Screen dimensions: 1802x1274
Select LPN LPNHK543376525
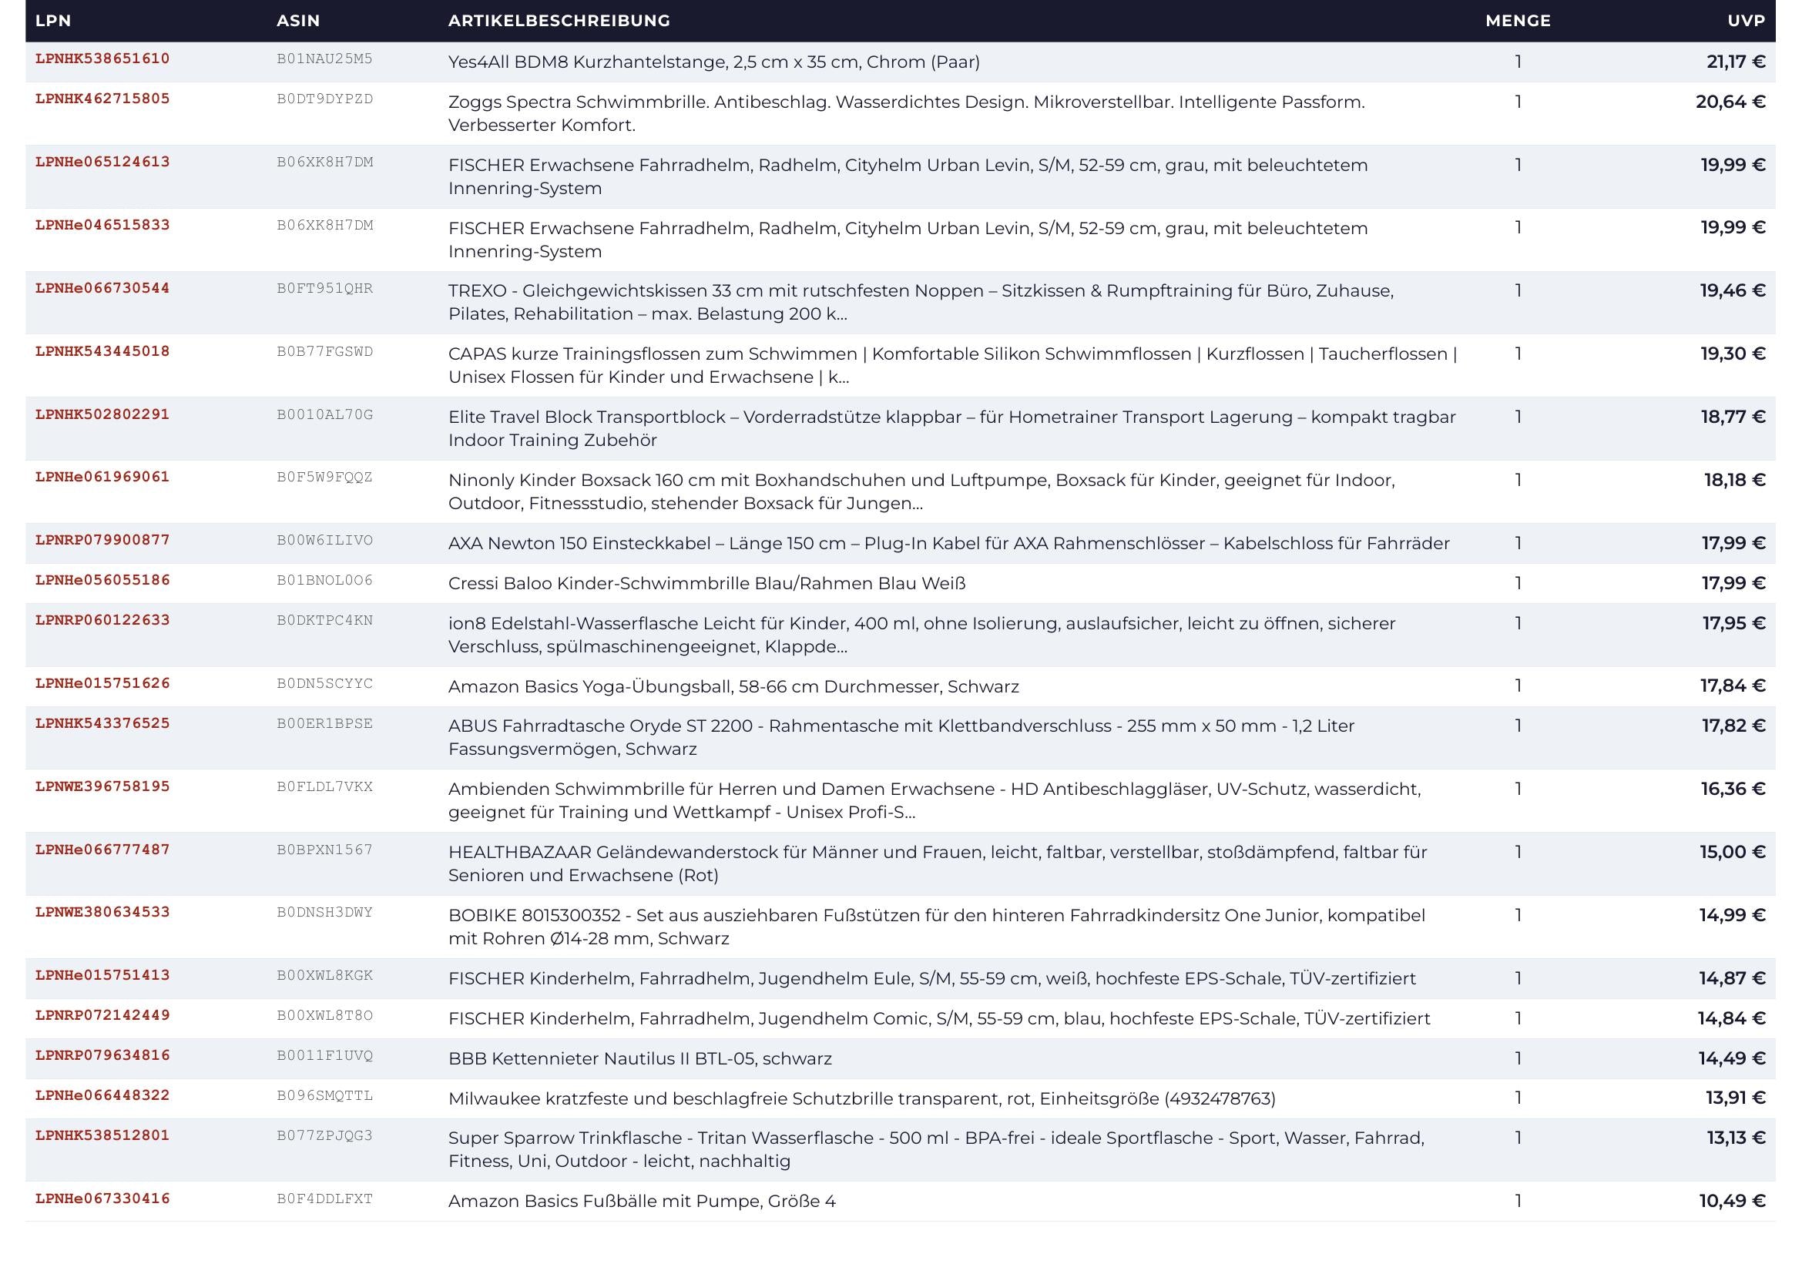(x=102, y=723)
